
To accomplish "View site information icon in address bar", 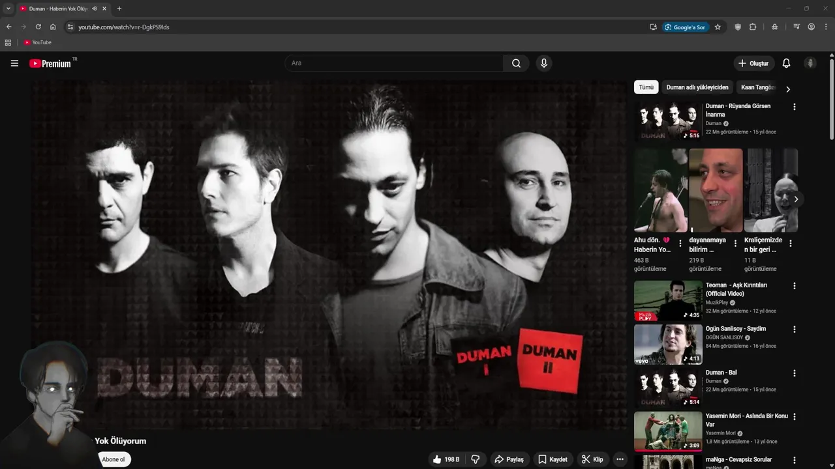I will click(70, 27).
